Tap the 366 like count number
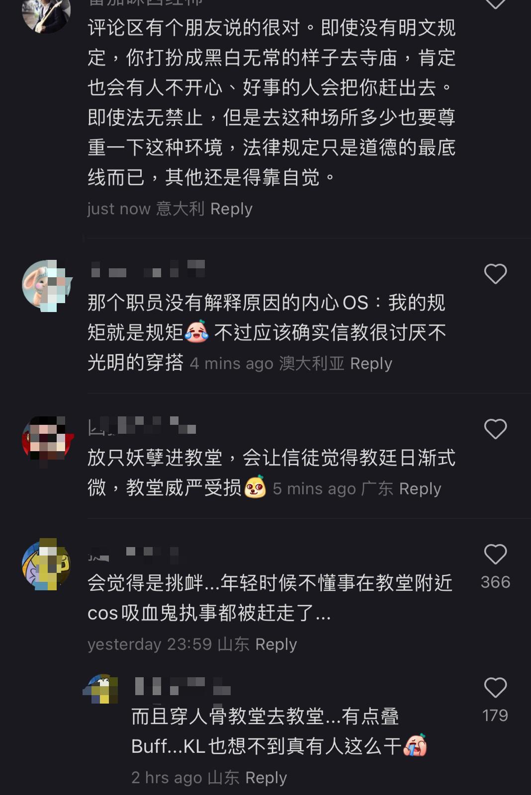Image resolution: width=531 pixels, height=795 pixels. (x=495, y=582)
